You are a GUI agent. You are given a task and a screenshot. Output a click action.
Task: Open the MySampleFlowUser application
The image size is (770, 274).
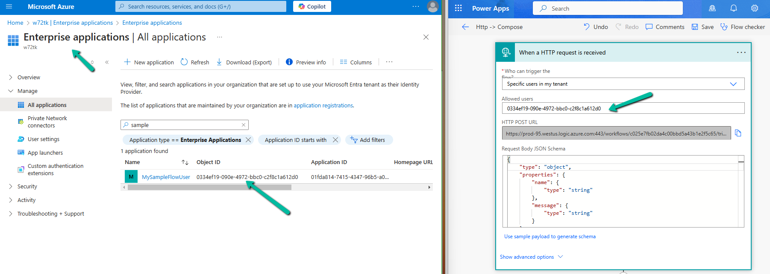[x=166, y=177]
